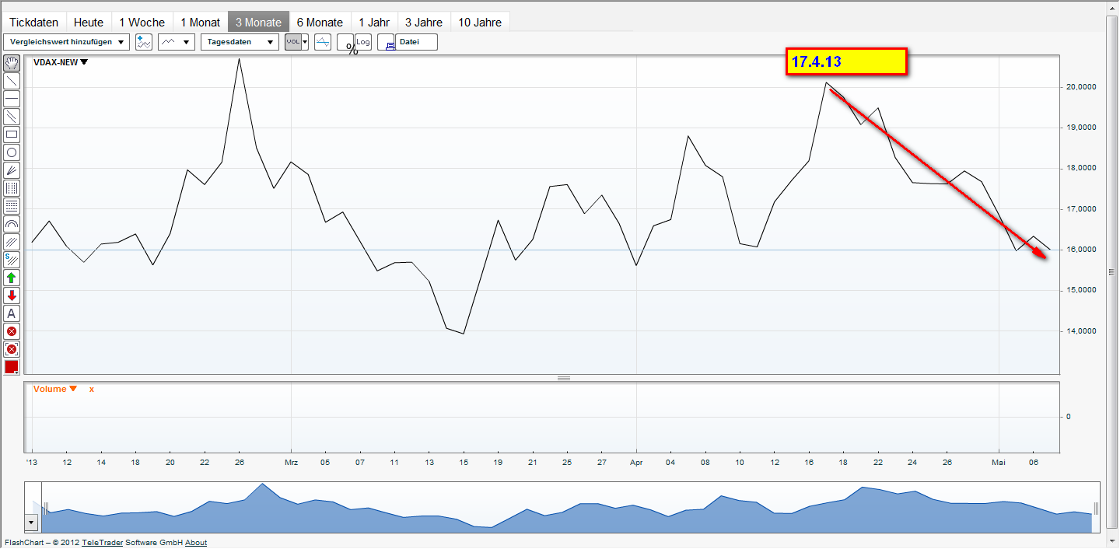Screen dimensions: 1120x549
Task: Click the vertical scrollbar grip at right
Action: coord(1112,272)
